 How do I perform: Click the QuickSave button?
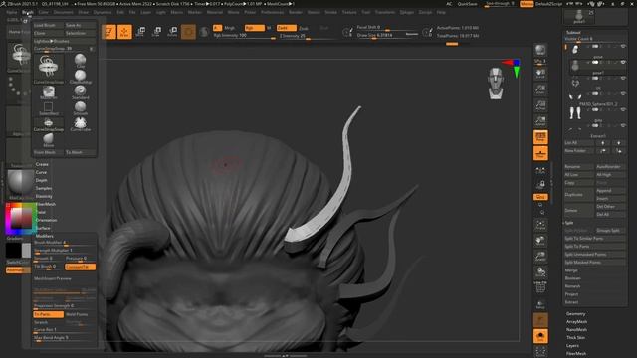coord(467,4)
